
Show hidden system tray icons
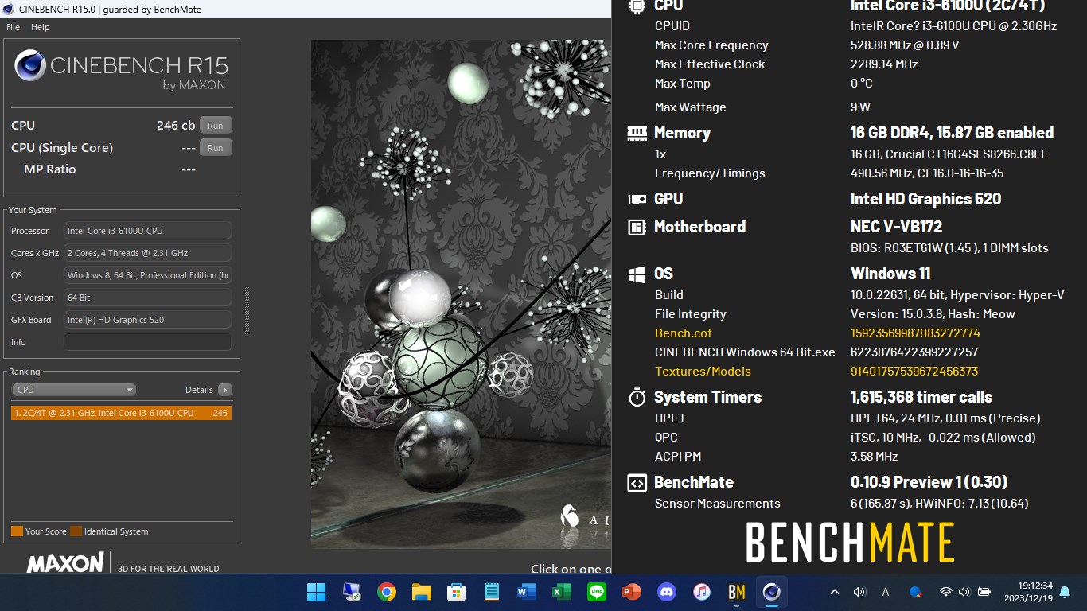coord(834,592)
